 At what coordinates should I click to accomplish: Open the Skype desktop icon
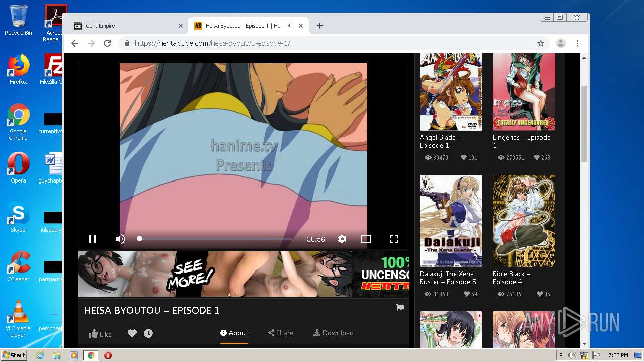tap(18, 217)
